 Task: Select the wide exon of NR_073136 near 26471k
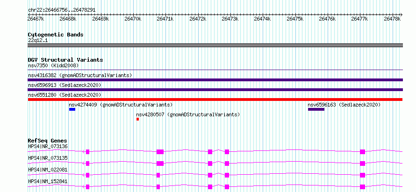coord(160,152)
